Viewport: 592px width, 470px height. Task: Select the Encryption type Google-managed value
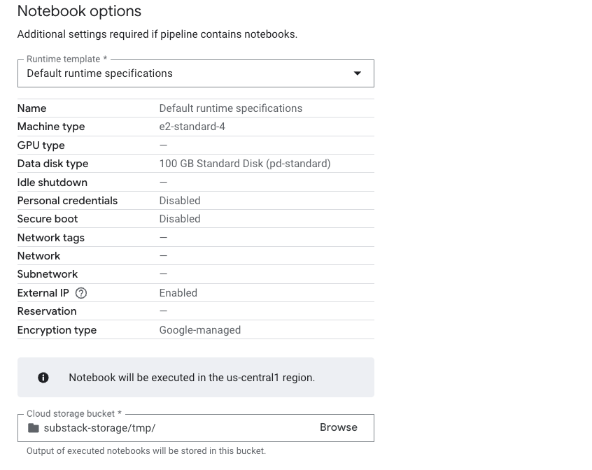[200, 330]
